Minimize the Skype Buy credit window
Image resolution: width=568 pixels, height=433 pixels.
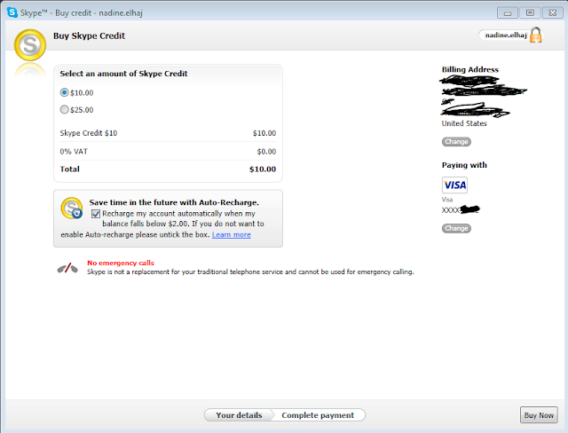[508, 13]
